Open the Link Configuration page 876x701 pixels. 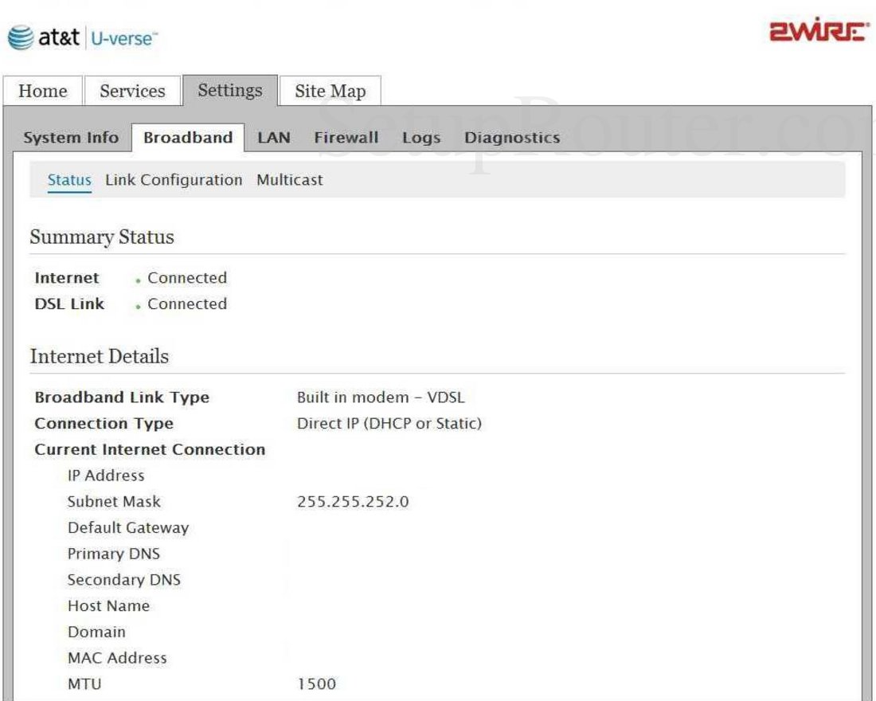click(x=173, y=180)
